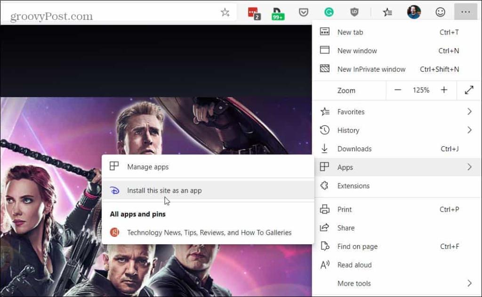Image resolution: width=482 pixels, height=297 pixels.
Task: Click the smiley feedback icon
Action: click(x=440, y=12)
